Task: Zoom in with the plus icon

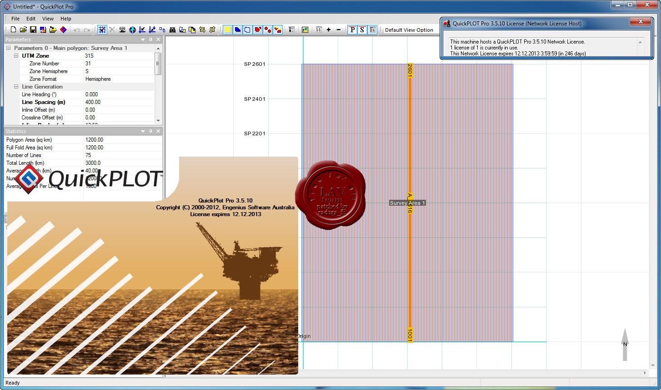Action: click(x=329, y=30)
